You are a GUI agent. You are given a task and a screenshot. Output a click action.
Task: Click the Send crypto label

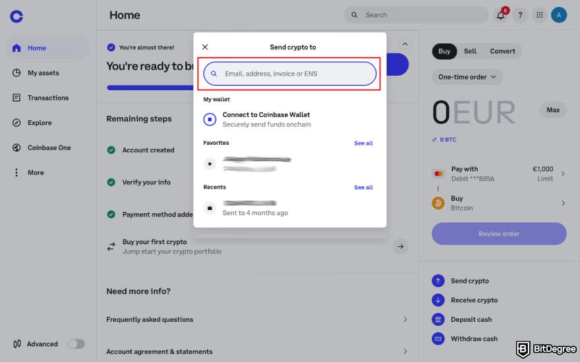pos(470,281)
